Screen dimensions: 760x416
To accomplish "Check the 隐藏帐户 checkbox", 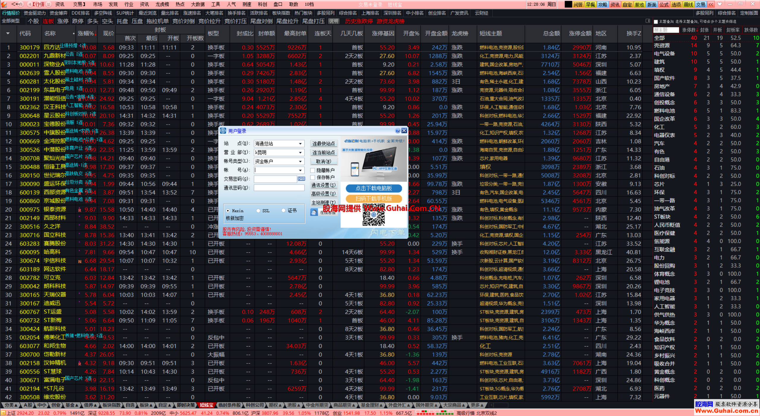I will point(313,170).
